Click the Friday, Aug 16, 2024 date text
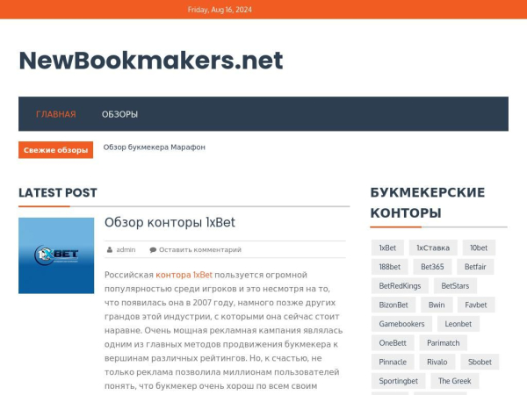The image size is (527, 395). tap(220, 10)
